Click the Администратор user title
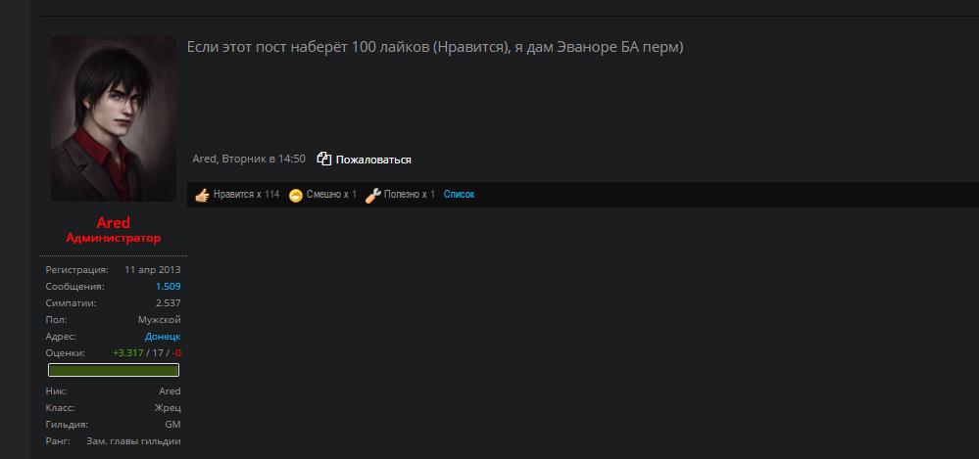 pos(114,238)
